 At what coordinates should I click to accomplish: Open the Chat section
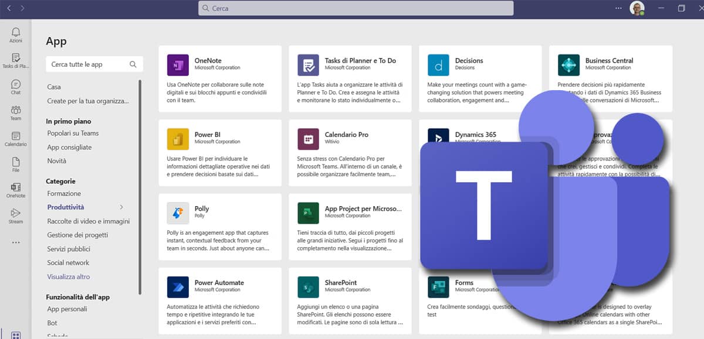16,87
